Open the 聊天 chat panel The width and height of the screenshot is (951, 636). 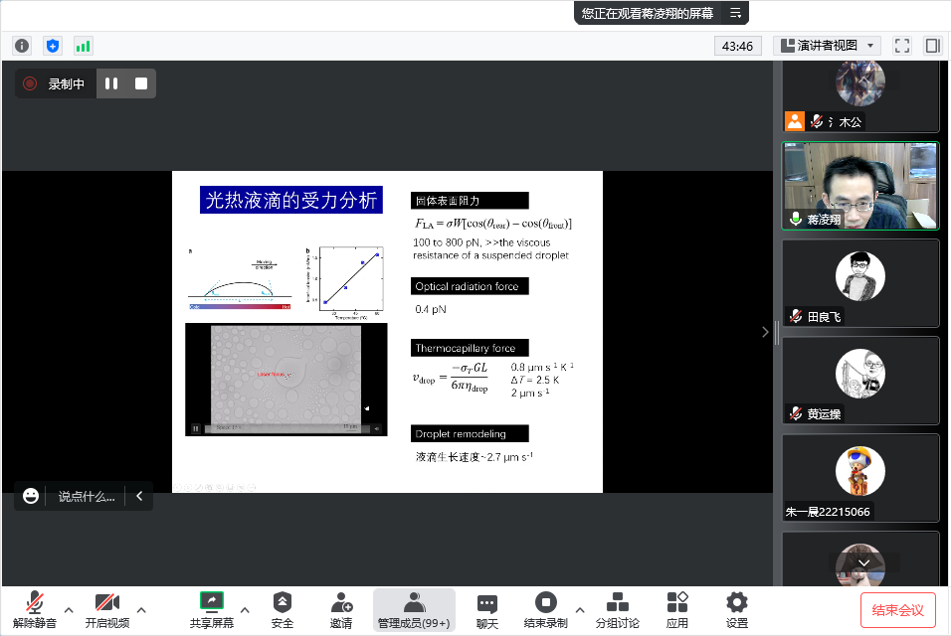click(486, 609)
